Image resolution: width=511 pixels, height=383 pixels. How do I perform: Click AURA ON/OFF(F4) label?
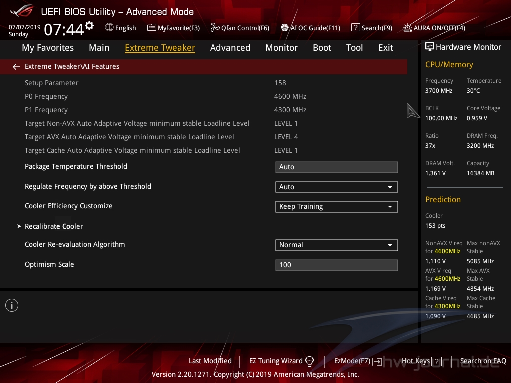coord(439,28)
